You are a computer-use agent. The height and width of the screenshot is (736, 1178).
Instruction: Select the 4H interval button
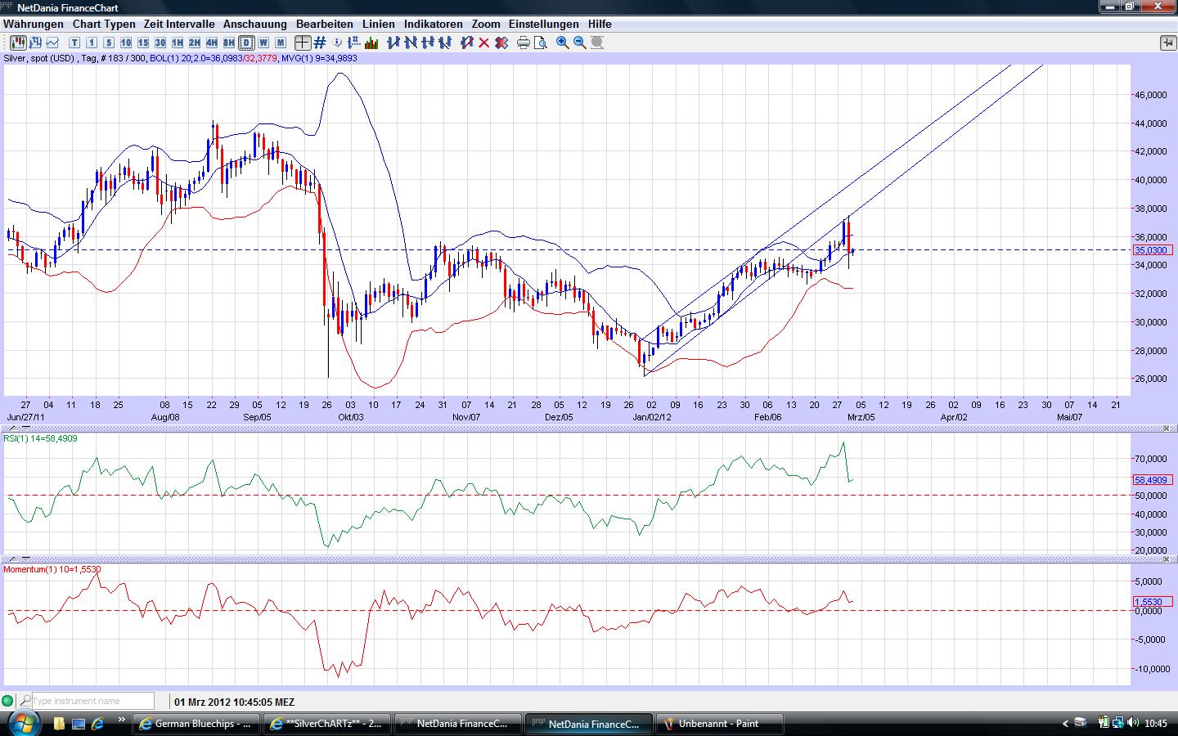point(212,43)
